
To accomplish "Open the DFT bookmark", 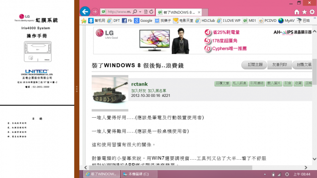I will pyautogui.click(x=113, y=21).
